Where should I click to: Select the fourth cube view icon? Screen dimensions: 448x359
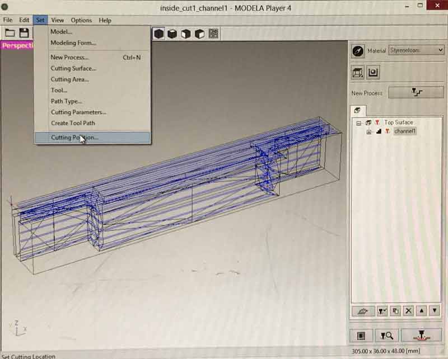coord(200,34)
